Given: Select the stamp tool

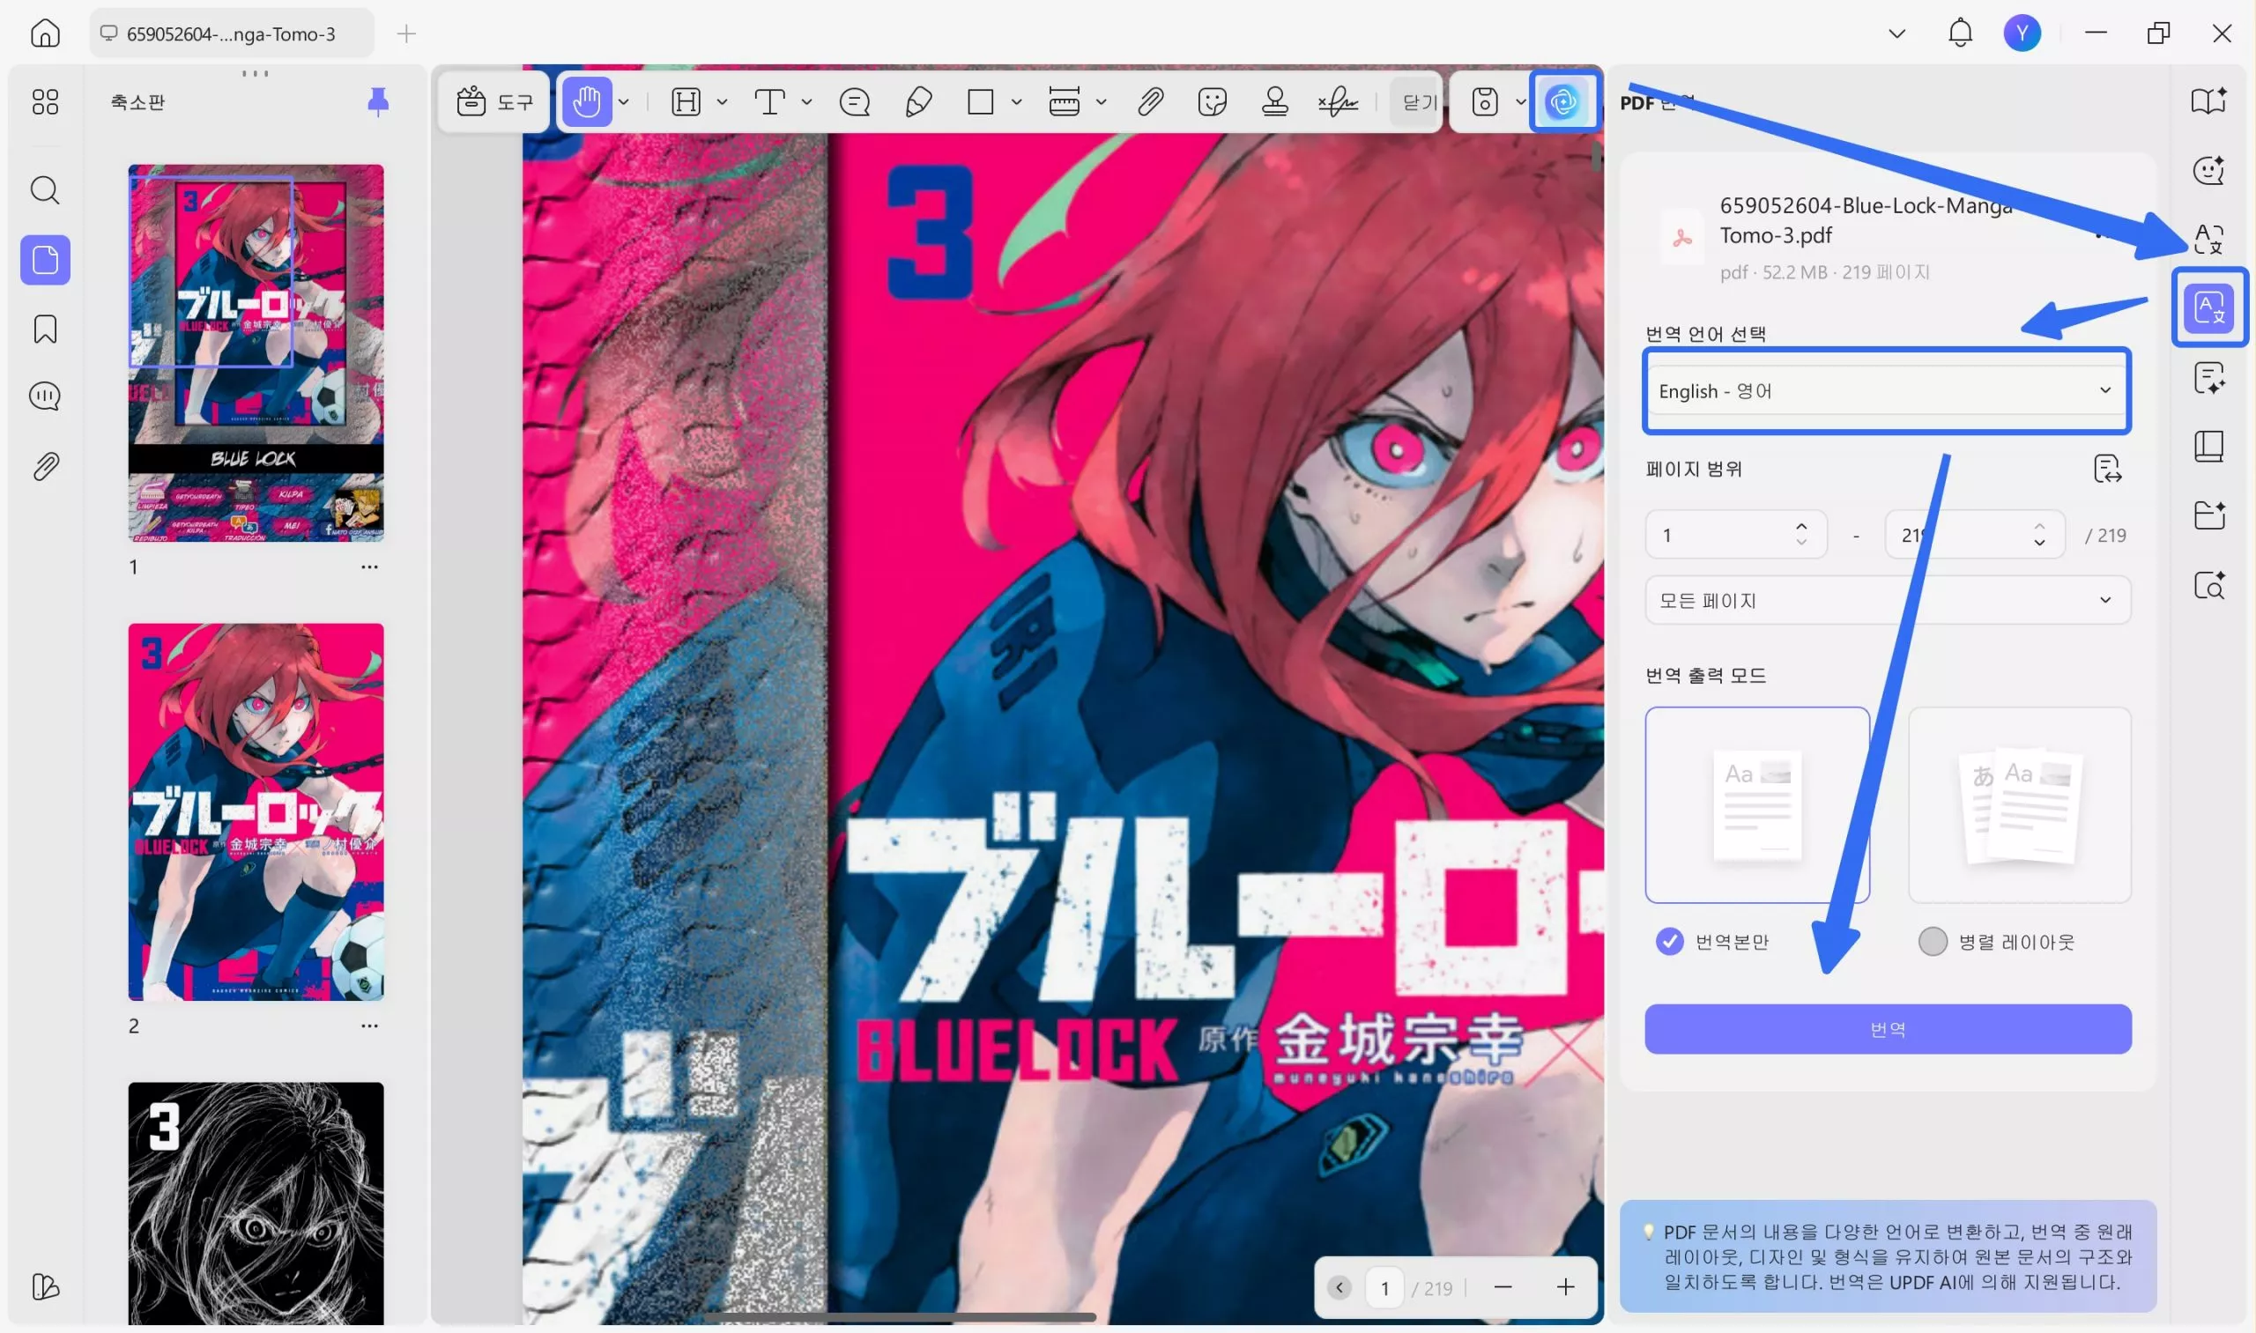Looking at the screenshot, I should (1275, 102).
